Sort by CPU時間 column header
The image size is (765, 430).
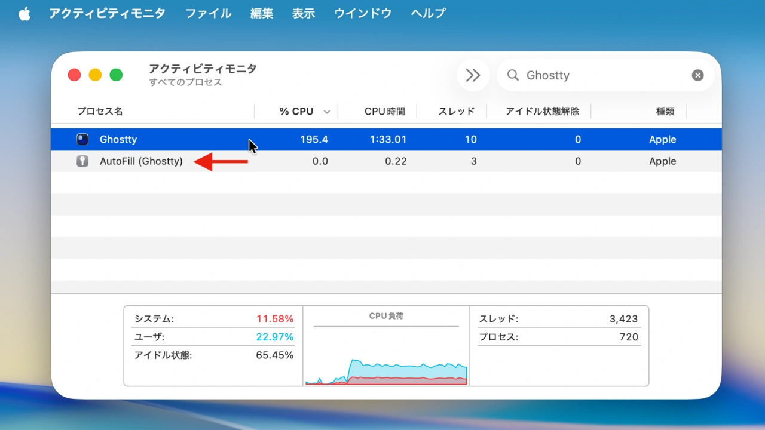(x=384, y=112)
